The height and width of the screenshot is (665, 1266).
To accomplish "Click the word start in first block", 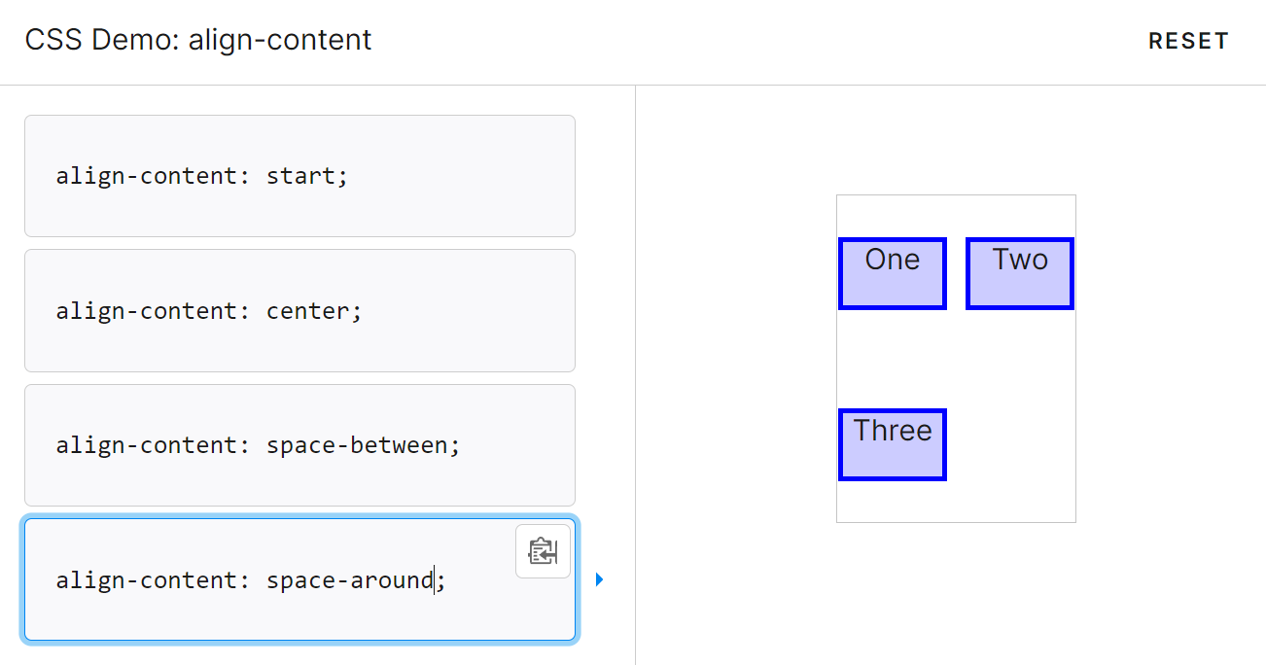I will [300, 176].
